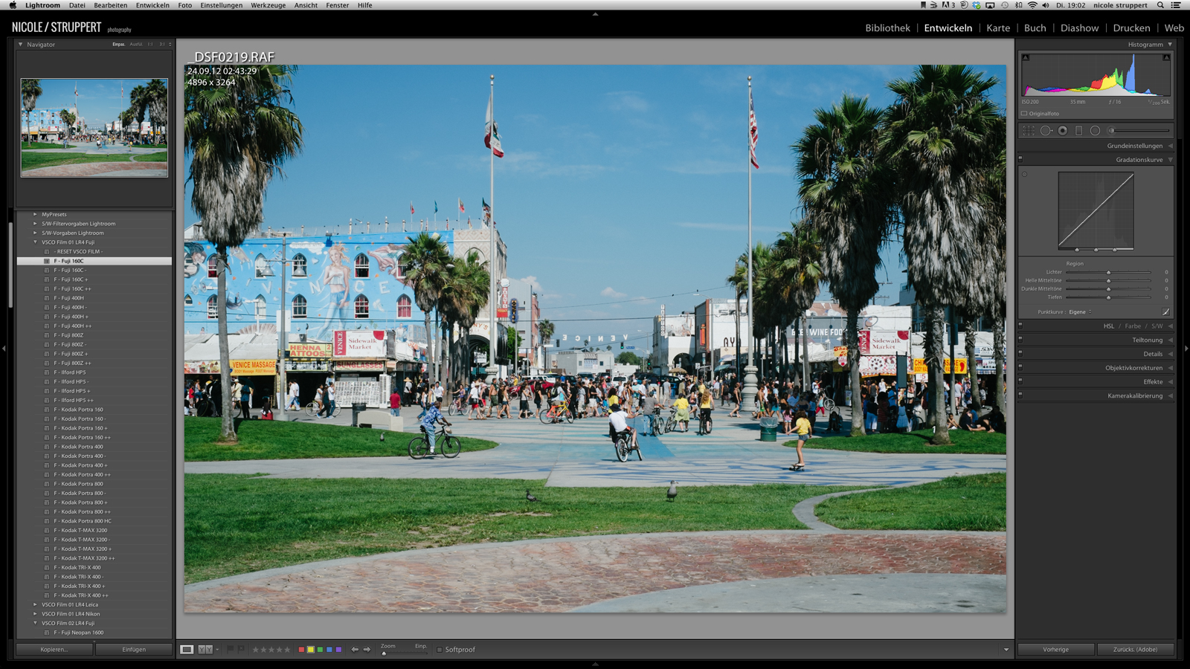
Task: Switch to the Karte module
Action: [x=998, y=28]
